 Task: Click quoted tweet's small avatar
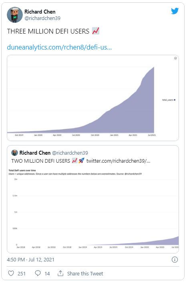tap(14, 153)
